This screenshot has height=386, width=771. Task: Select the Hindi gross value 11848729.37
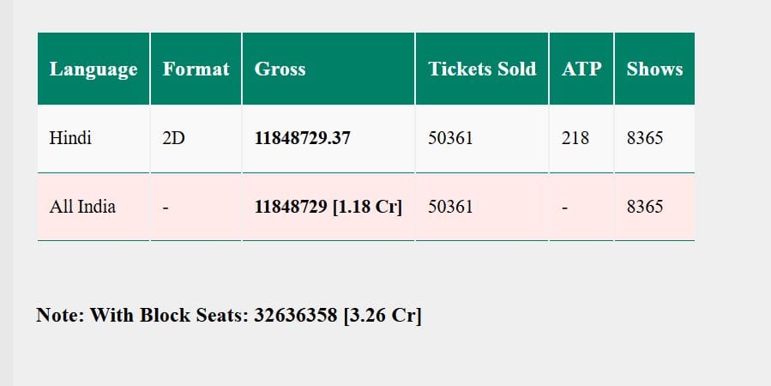pos(303,138)
